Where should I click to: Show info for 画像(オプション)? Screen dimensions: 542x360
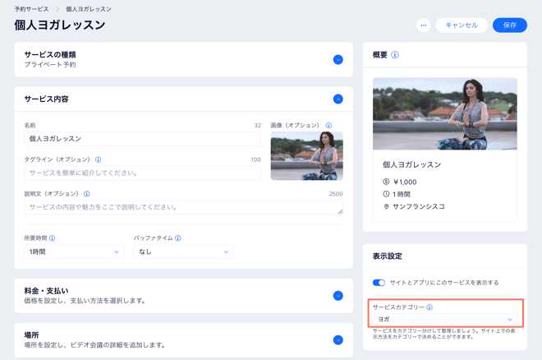(328, 125)
